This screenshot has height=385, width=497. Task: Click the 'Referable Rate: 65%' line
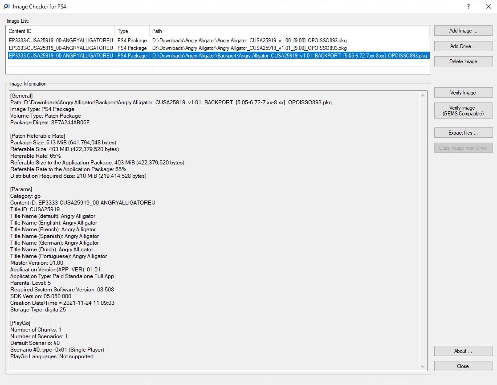tap(36, 156)
